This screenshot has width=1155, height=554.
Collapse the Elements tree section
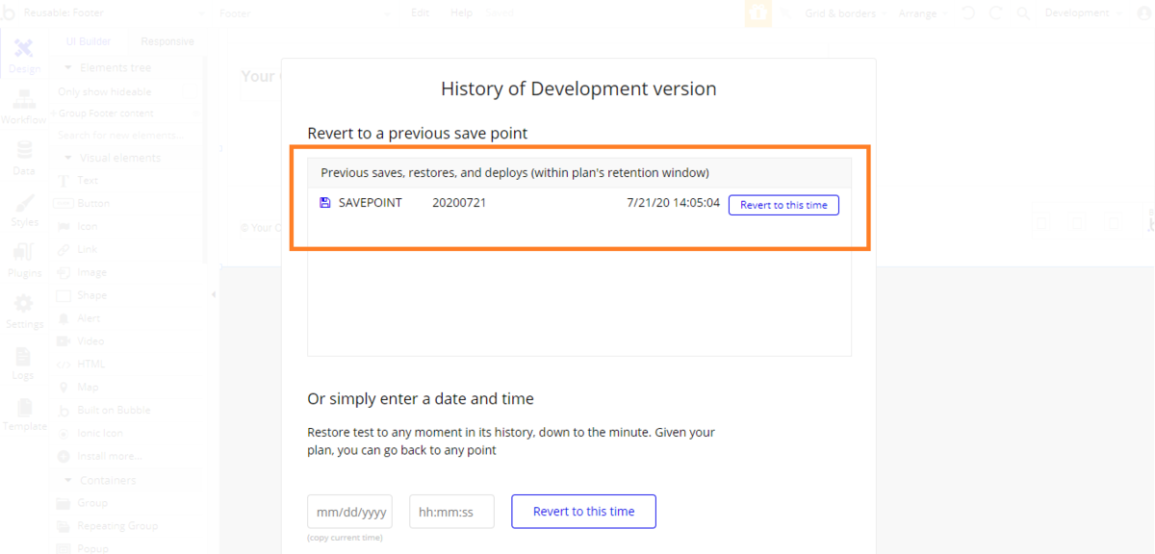68,68
